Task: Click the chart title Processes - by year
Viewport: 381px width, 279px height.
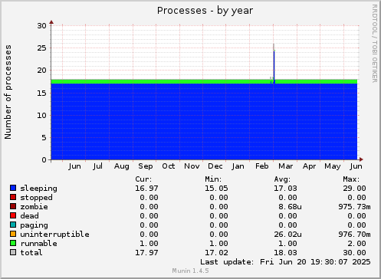Action: coord(205,11)
